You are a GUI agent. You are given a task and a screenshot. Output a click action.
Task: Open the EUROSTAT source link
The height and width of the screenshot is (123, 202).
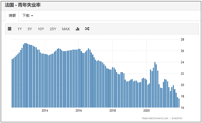click(x=177, y=118)
